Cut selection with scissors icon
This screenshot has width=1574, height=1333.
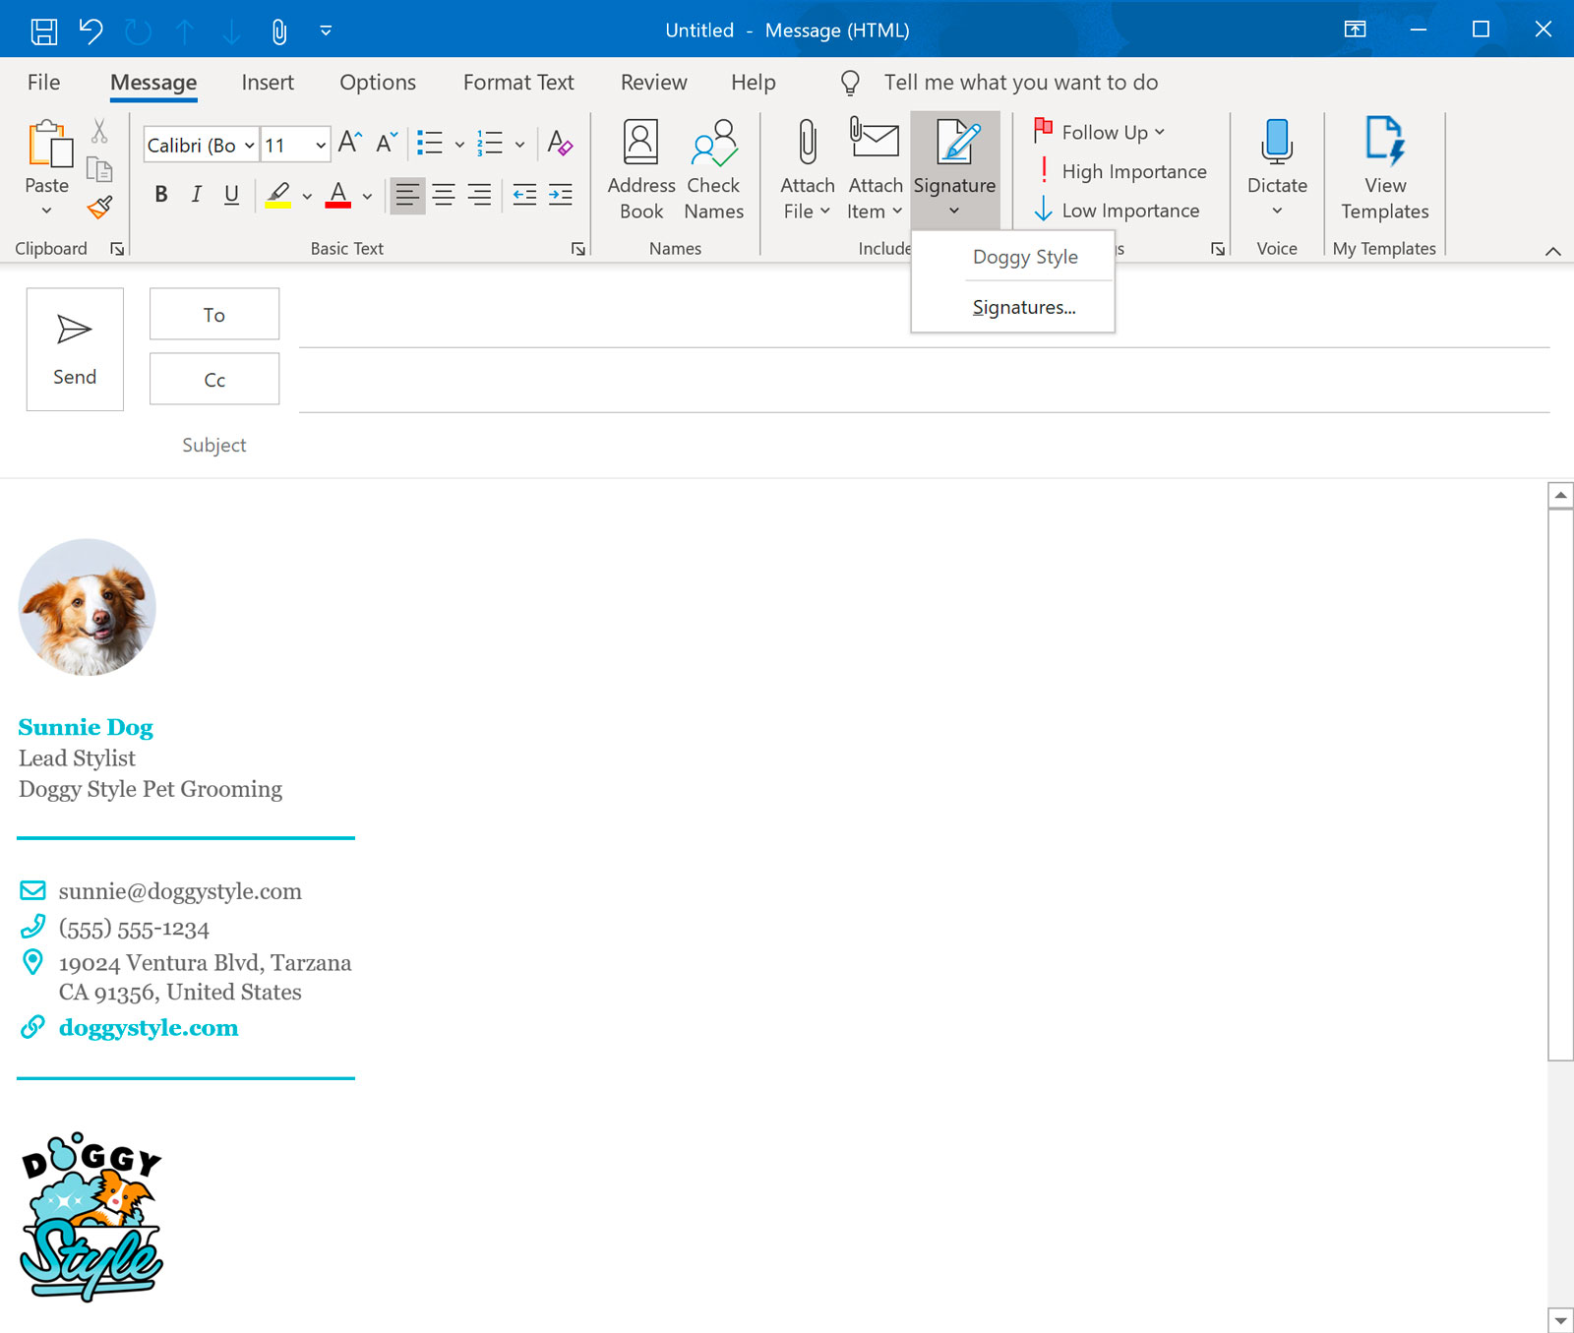pyautogui.click(x=99, y=131)
